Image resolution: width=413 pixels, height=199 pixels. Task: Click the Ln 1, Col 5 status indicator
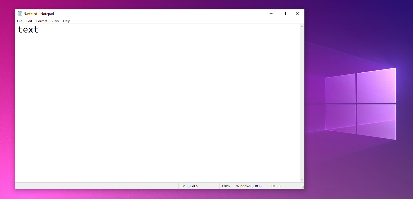pos(189,186)
